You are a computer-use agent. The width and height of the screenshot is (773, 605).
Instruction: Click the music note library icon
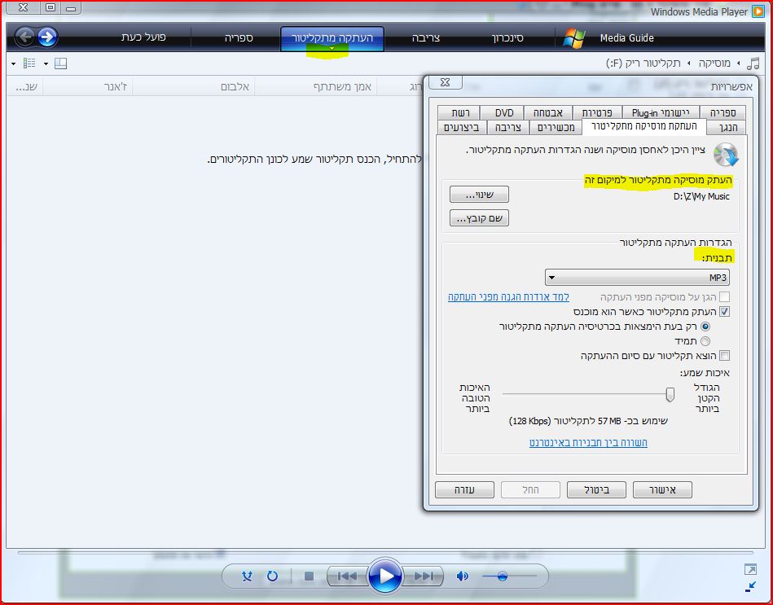753,63
